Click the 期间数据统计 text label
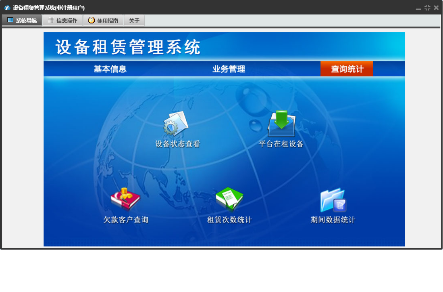 coord(333,220)
